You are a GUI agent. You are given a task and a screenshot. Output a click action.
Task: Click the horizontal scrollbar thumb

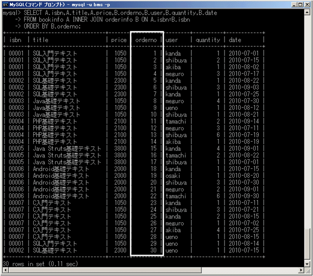pos(105,270)
